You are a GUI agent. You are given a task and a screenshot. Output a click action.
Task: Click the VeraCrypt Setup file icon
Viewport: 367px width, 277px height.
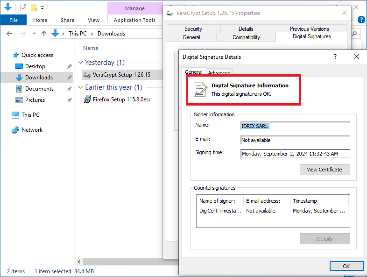87,75
